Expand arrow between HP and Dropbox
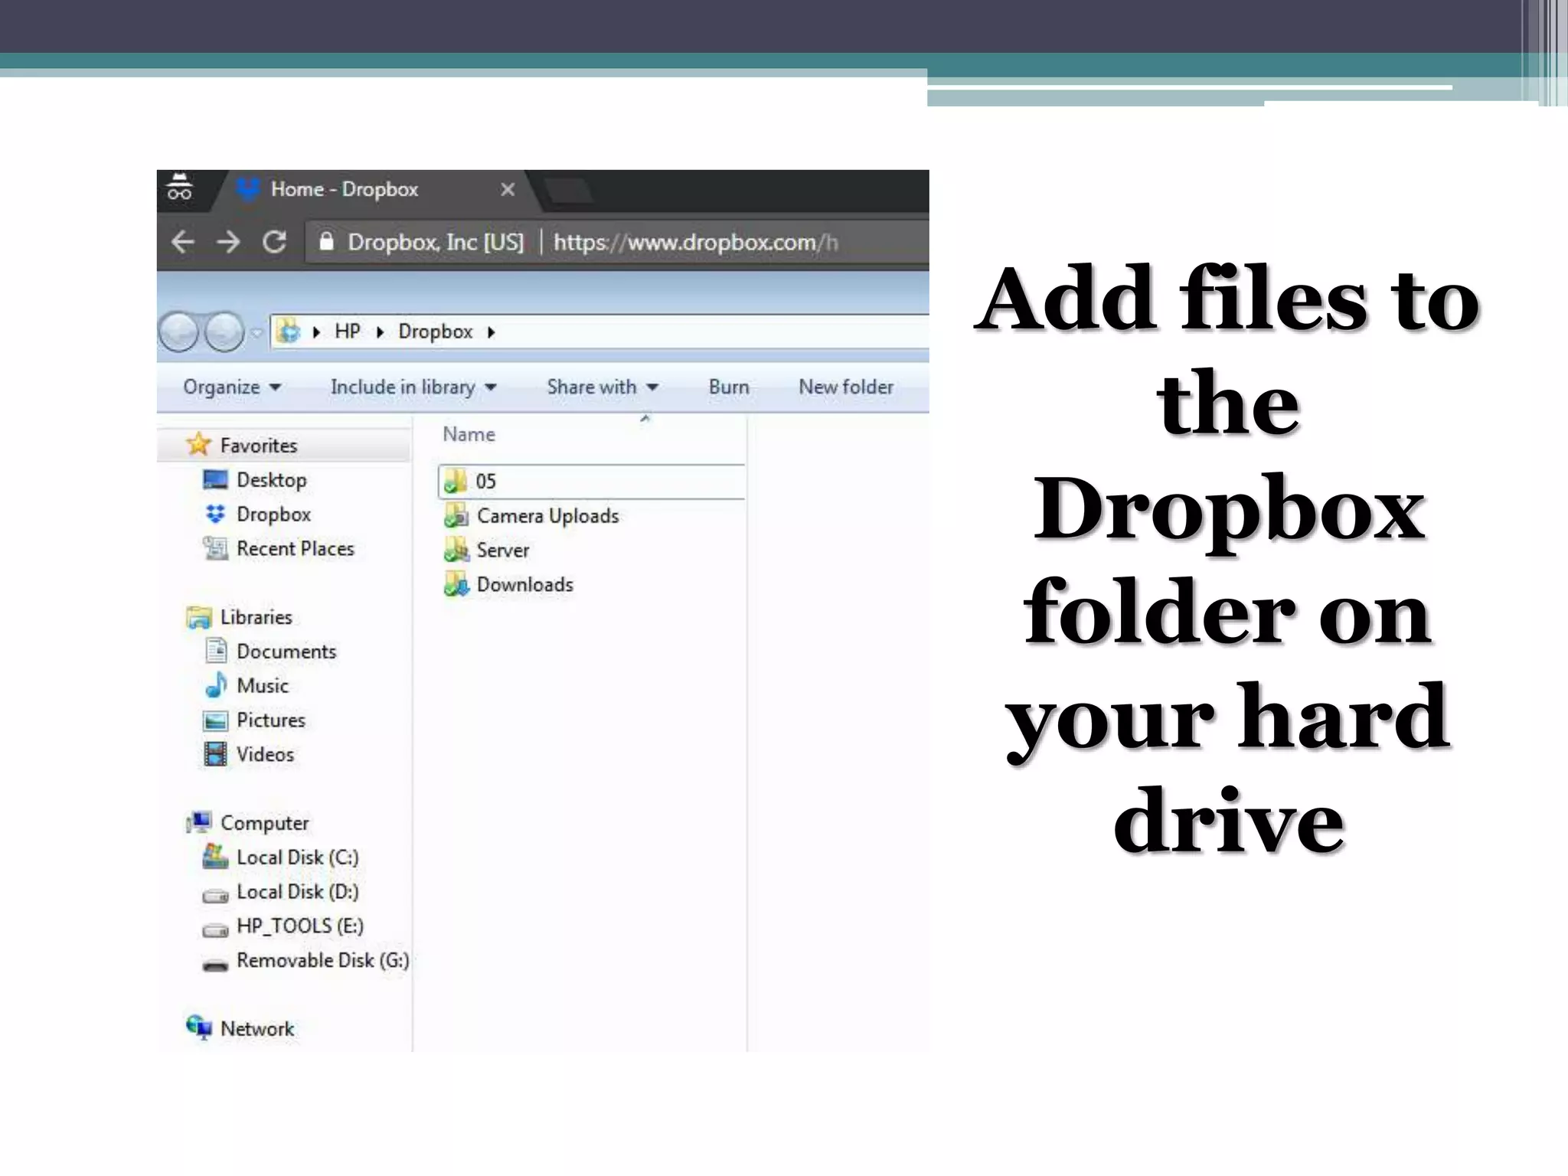 380,332
